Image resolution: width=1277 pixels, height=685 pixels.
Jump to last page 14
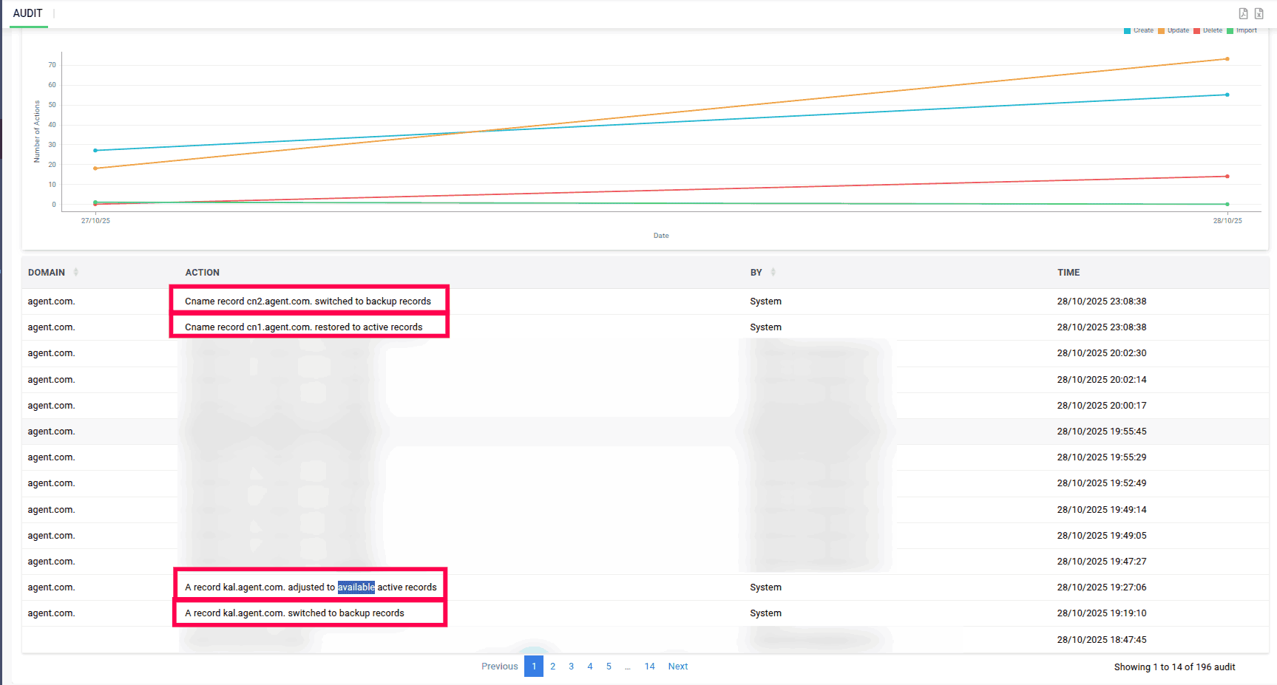pyautogui.click(x=649, y=667)
